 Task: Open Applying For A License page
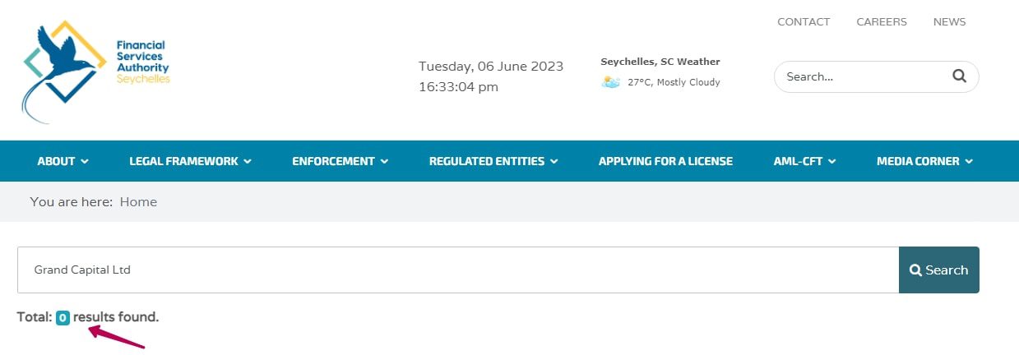click(x=665, y=161)
